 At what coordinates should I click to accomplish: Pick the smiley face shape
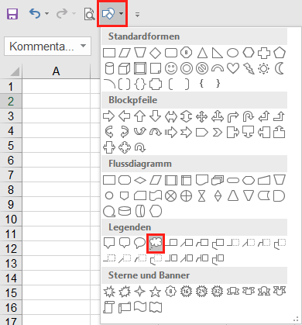pyautogui.click(x=171, y=68)
